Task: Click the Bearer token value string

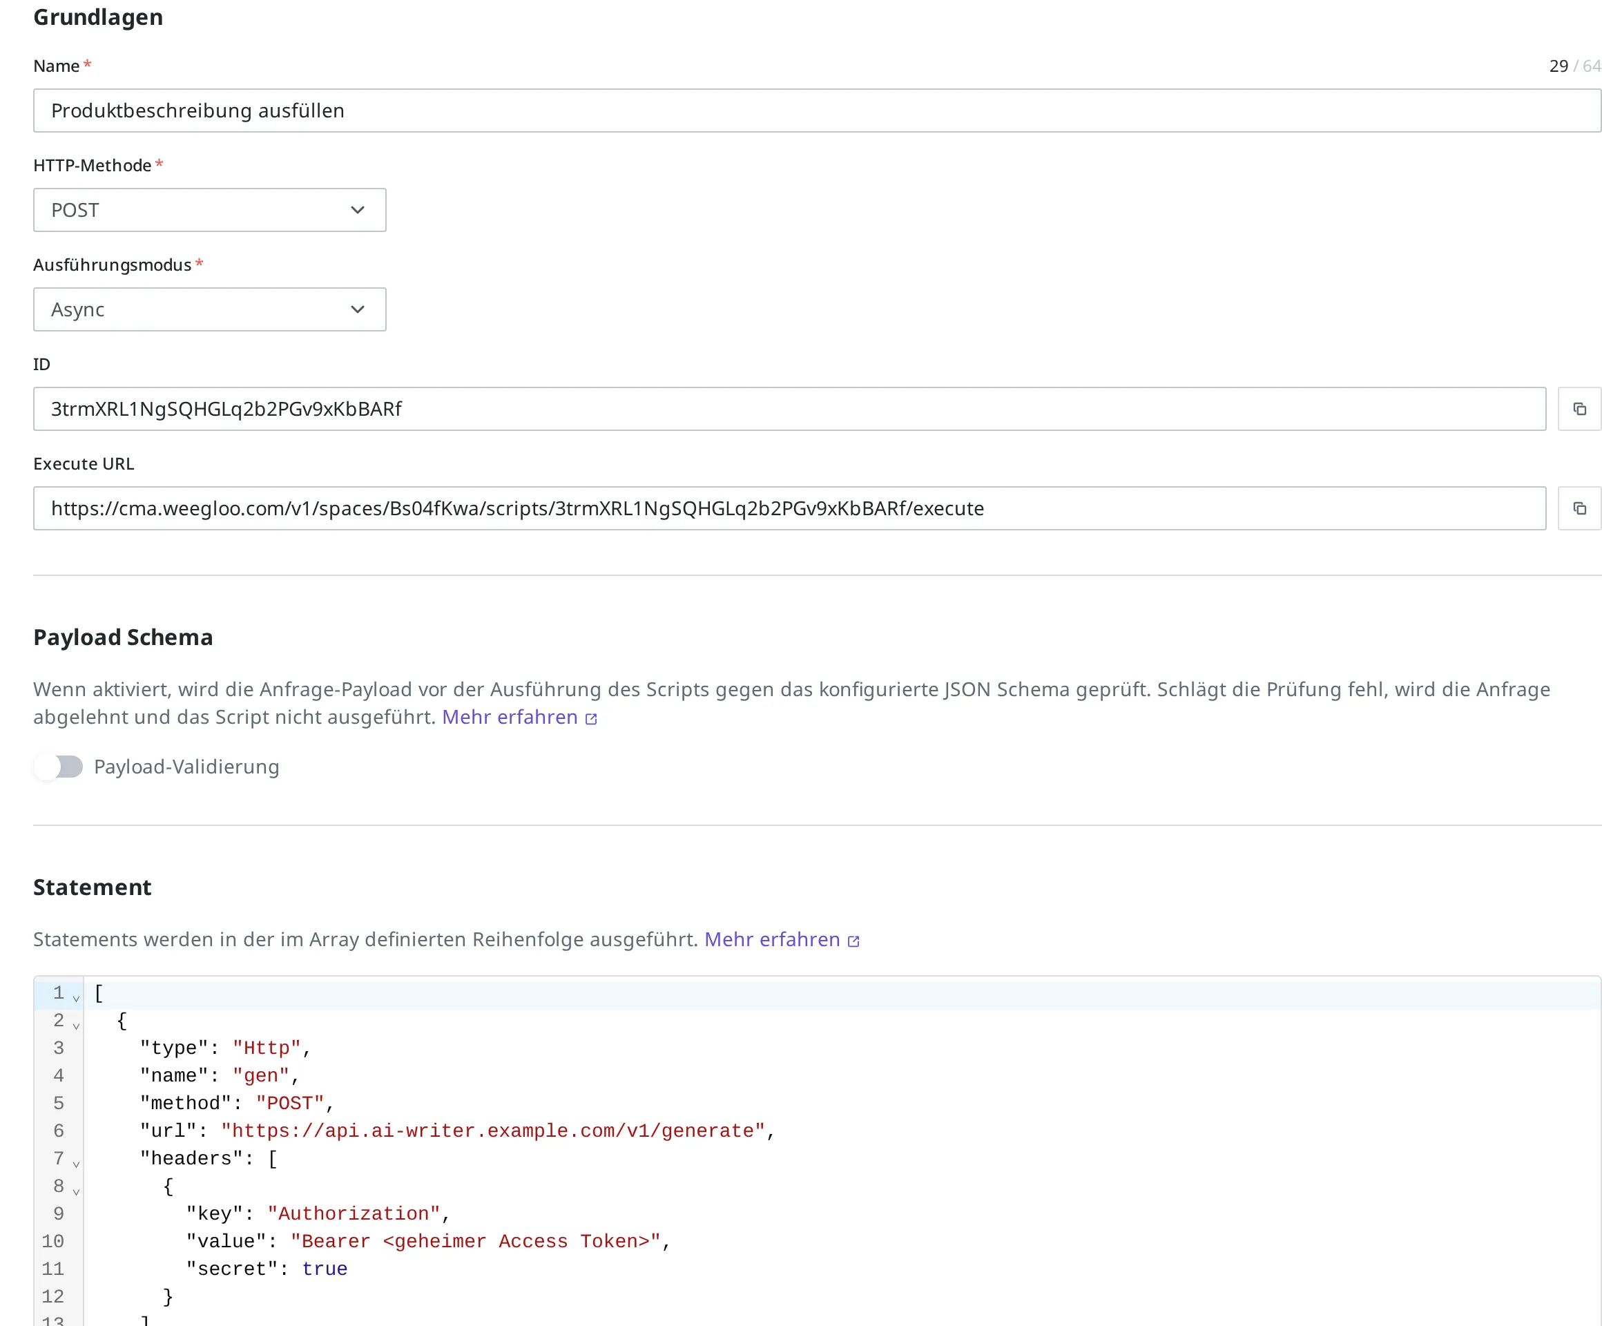Action: (x=475, y=1241)
